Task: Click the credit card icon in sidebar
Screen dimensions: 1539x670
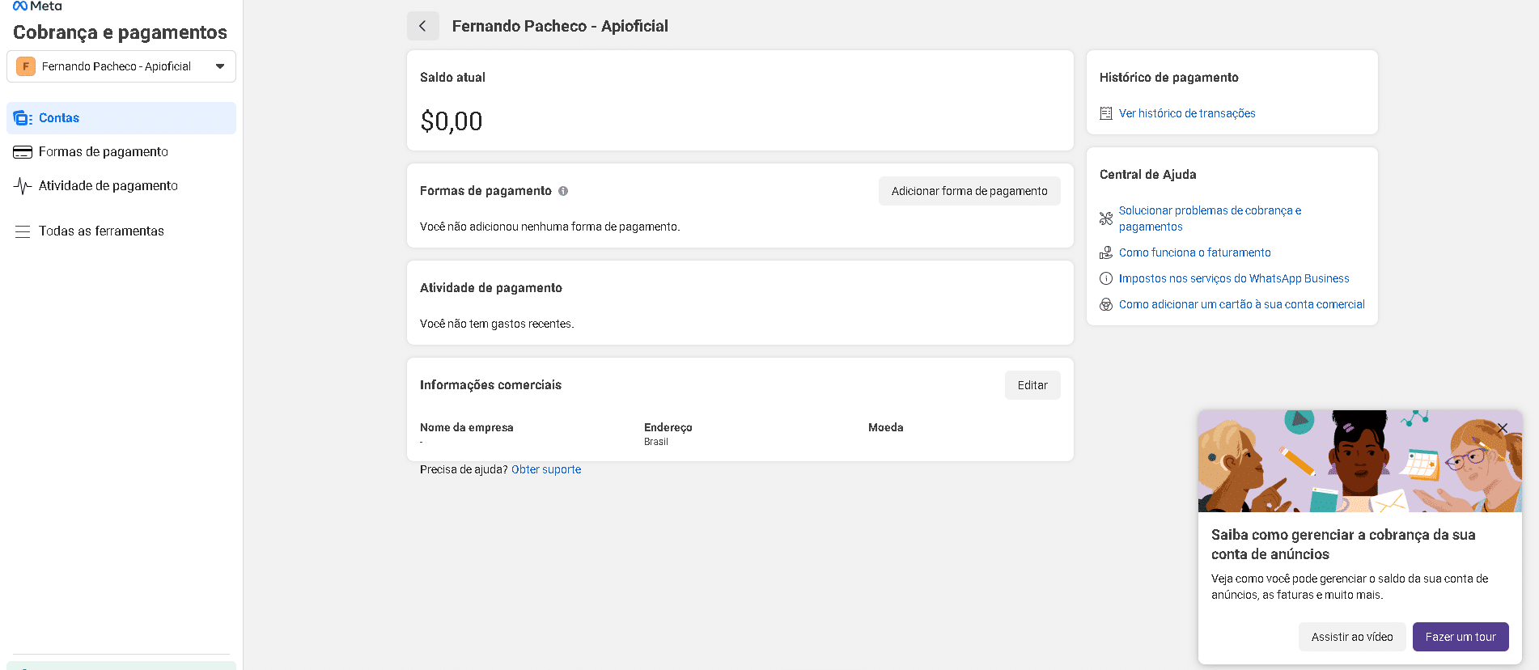Action: 23,152
